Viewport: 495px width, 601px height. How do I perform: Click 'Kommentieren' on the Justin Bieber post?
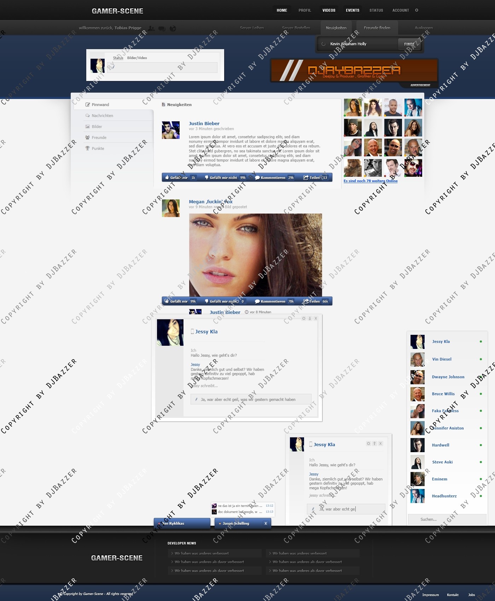pos(273,177)
